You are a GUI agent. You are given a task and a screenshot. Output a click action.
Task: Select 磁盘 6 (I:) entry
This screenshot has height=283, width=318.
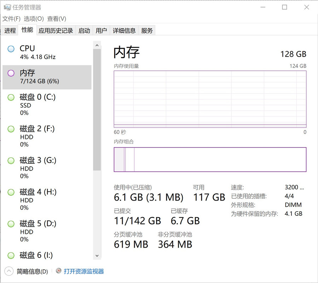click(x=47, y=254)
